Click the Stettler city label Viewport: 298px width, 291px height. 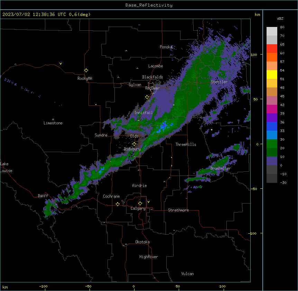[x=219, y=82]
